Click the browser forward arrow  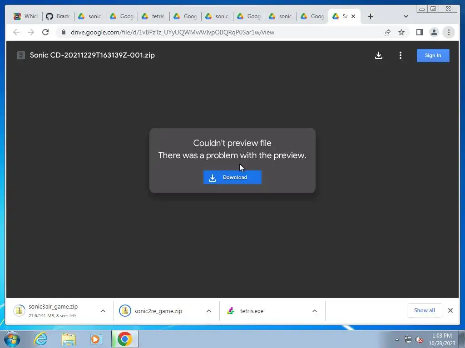click(x=31, y=32)
